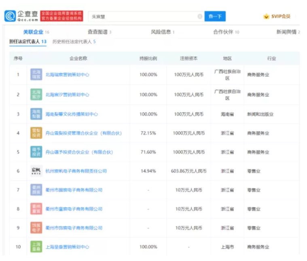Click the orange 饰宸电子 logo in row 9
Screen dimensions: 307x261
click(36, 228)
